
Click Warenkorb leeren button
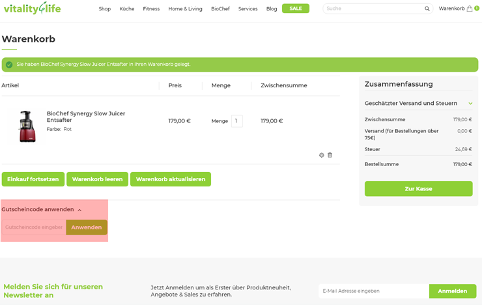coord(97,179)
